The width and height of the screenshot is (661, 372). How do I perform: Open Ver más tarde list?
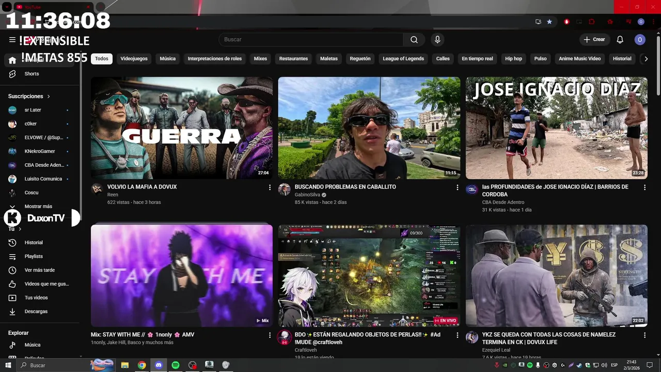tap(40, 270)
